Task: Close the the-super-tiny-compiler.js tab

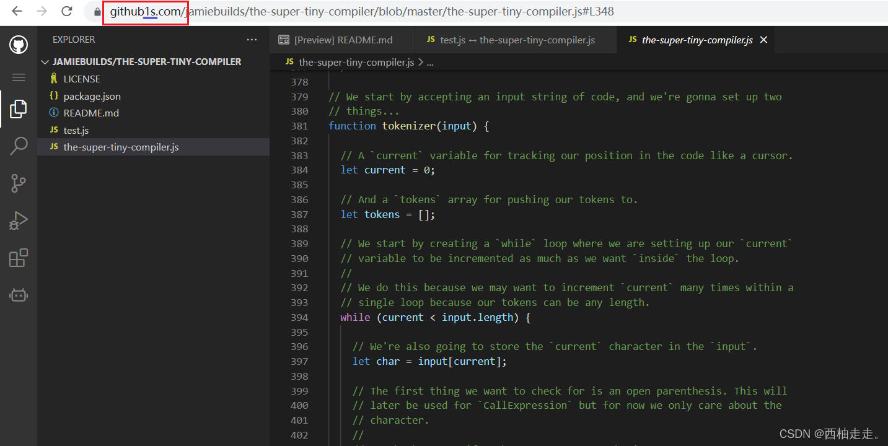Action: pos(763,40)
